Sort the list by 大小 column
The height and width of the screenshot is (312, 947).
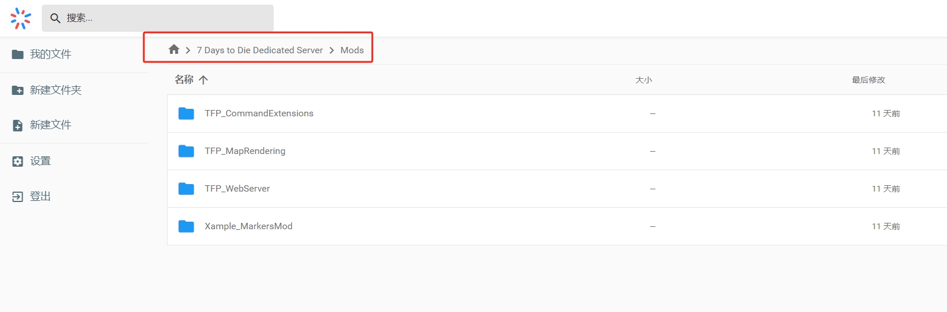pyautogui.click(x=644, y=80)
